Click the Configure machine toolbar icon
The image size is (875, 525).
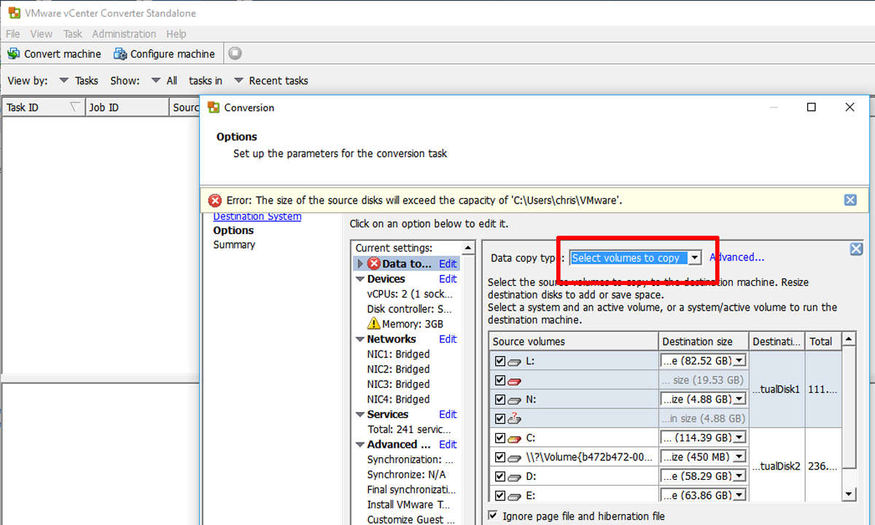tap(120, 54)
